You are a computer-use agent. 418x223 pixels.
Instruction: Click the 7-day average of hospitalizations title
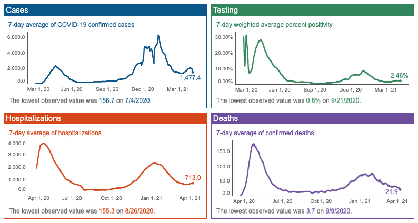click(55, 133)
